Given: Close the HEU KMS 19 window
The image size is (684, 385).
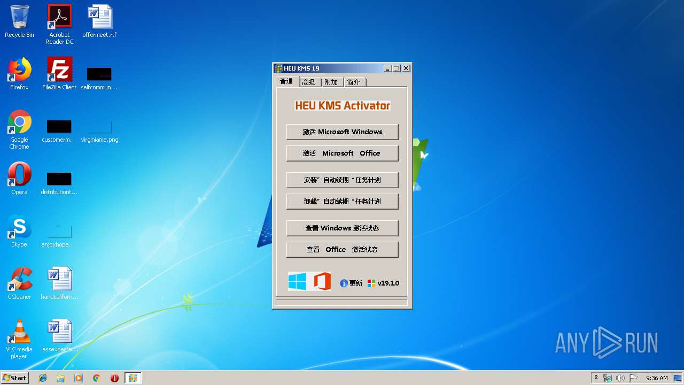Looking at the screenshot, I should 406,68.
